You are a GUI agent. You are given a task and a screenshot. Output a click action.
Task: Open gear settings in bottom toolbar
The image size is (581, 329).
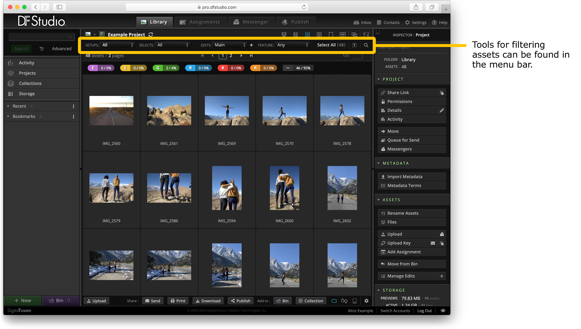[366, 301]
